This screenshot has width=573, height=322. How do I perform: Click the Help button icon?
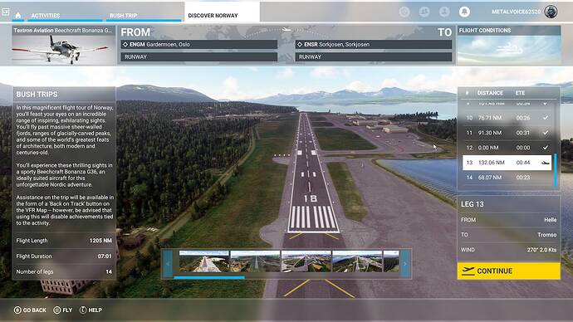point(83,310)
